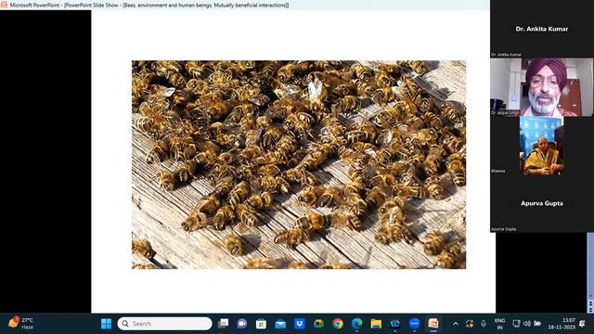Switch to PowerPoint on taskbar

[433, 324]
